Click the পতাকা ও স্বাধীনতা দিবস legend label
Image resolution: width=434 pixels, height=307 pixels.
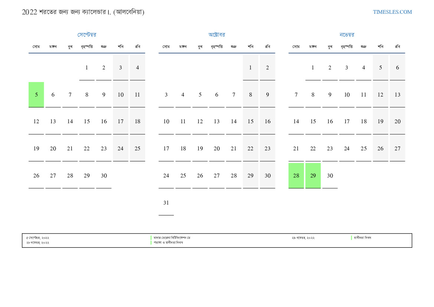click(168, 243)
